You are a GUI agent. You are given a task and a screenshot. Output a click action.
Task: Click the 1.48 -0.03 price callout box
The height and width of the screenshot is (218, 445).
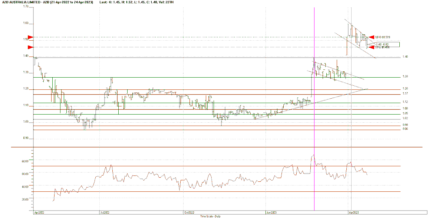click(x=388, y=44)
